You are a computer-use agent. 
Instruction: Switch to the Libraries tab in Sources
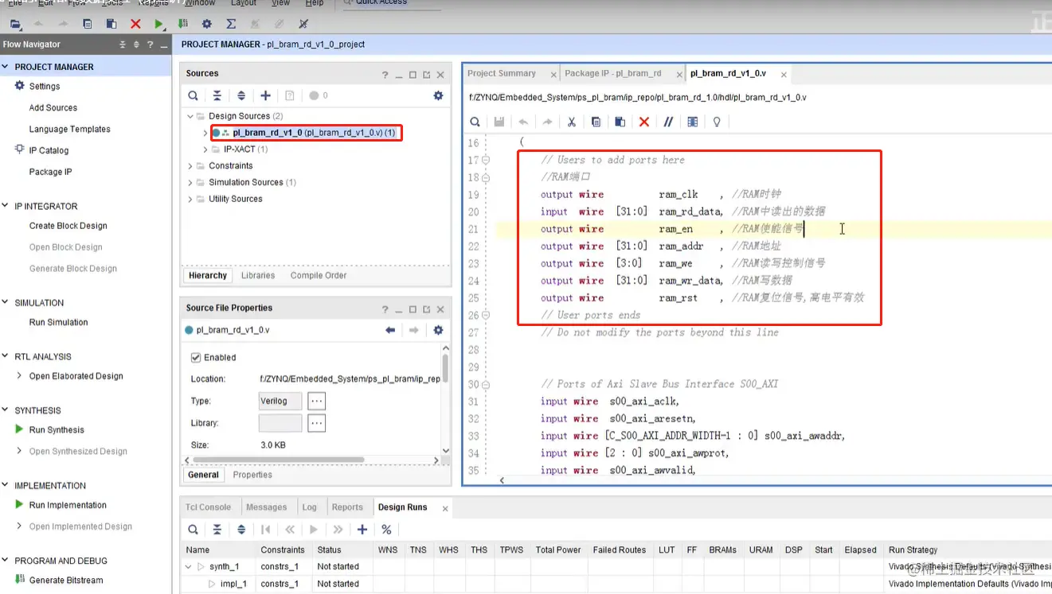tap(258, 275)
